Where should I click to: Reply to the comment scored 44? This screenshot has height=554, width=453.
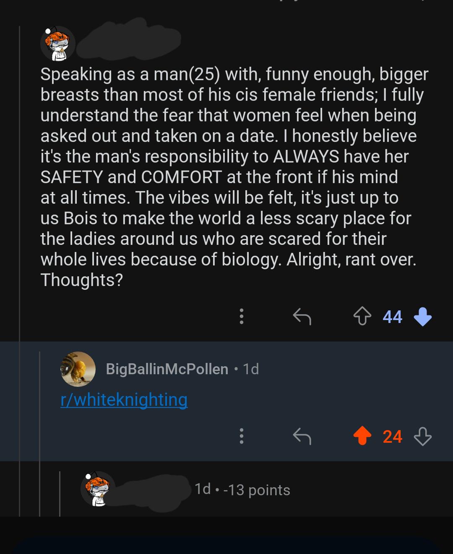[302, 316]
